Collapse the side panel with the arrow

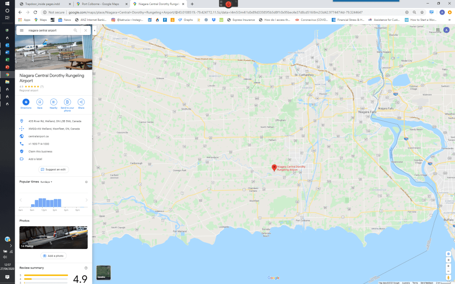(95, 31)
